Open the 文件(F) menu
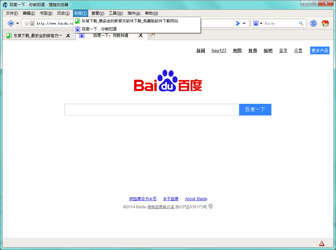The image size is (336, 250). tap(12, 13)
